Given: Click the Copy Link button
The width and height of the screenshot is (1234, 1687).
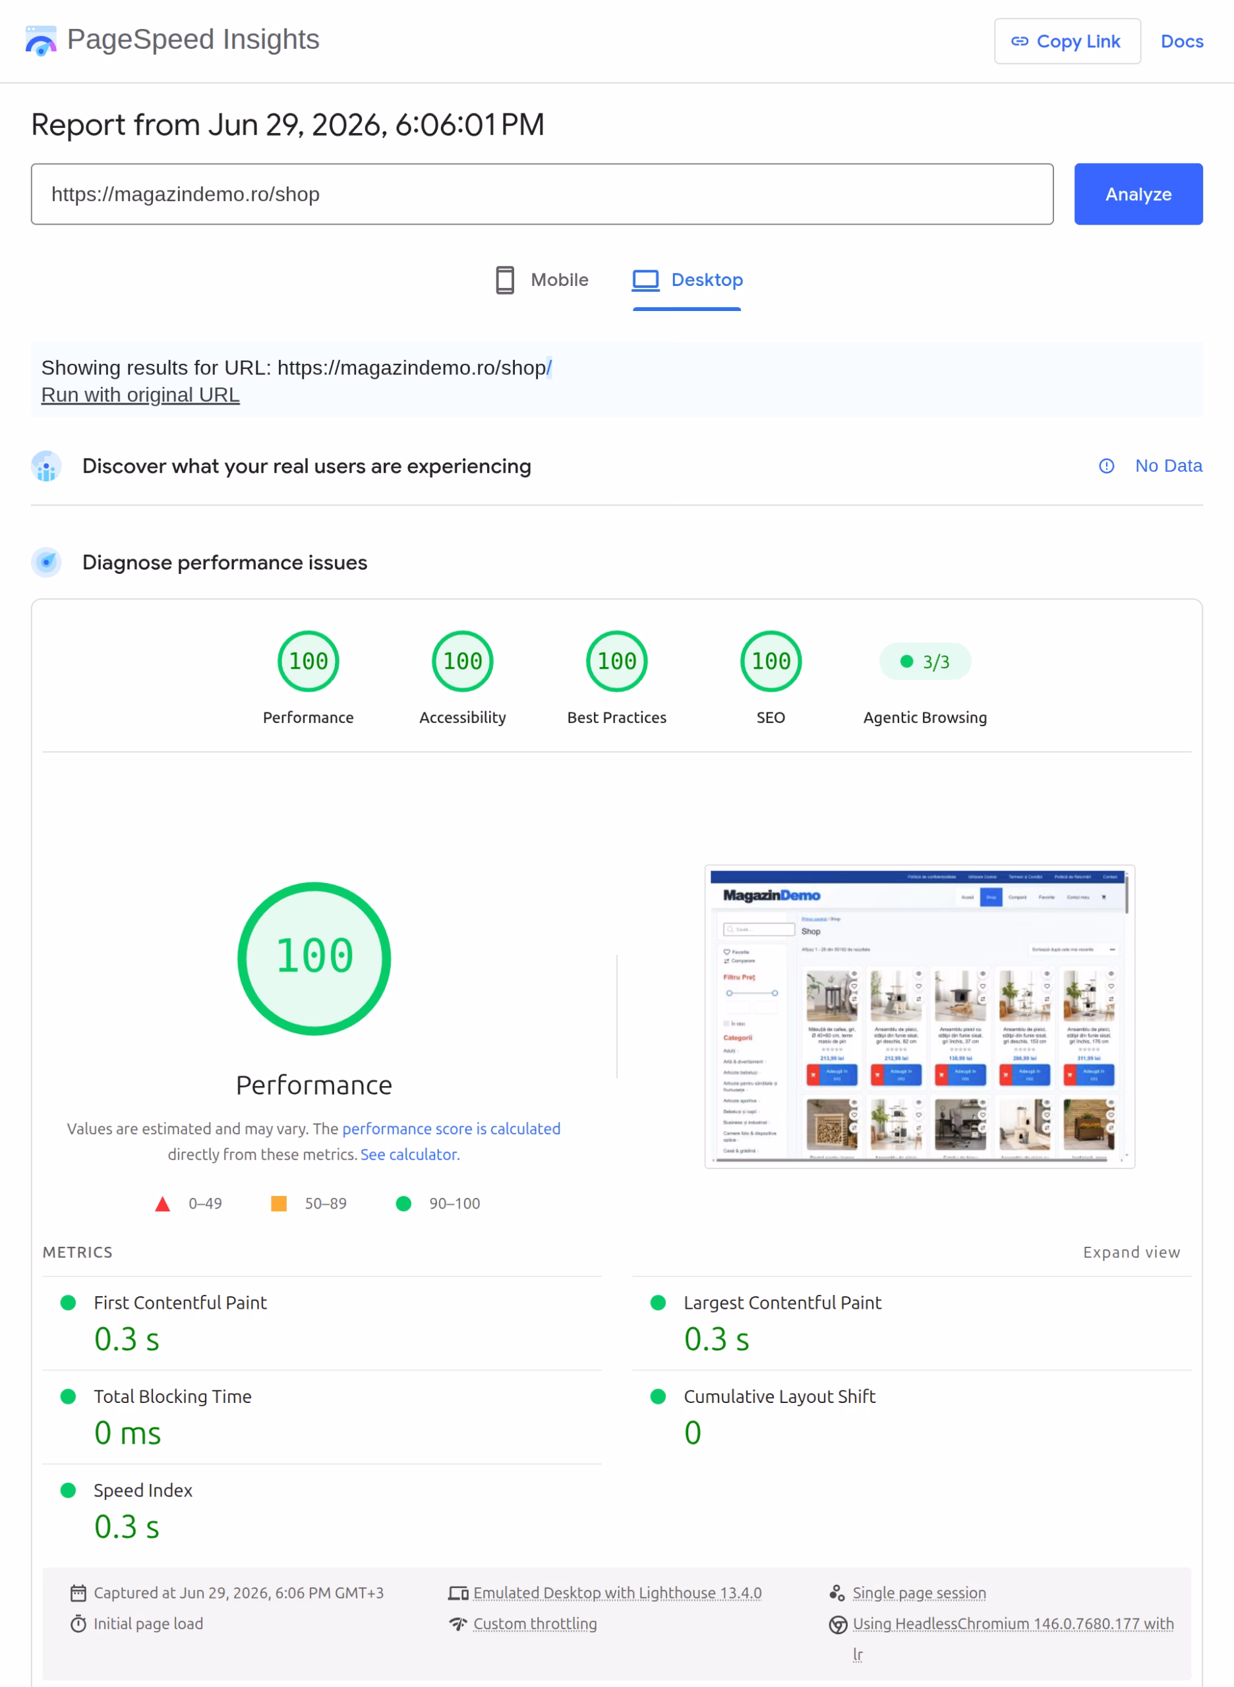Looking at the screenshot, I should click(x=1067, y=41).
